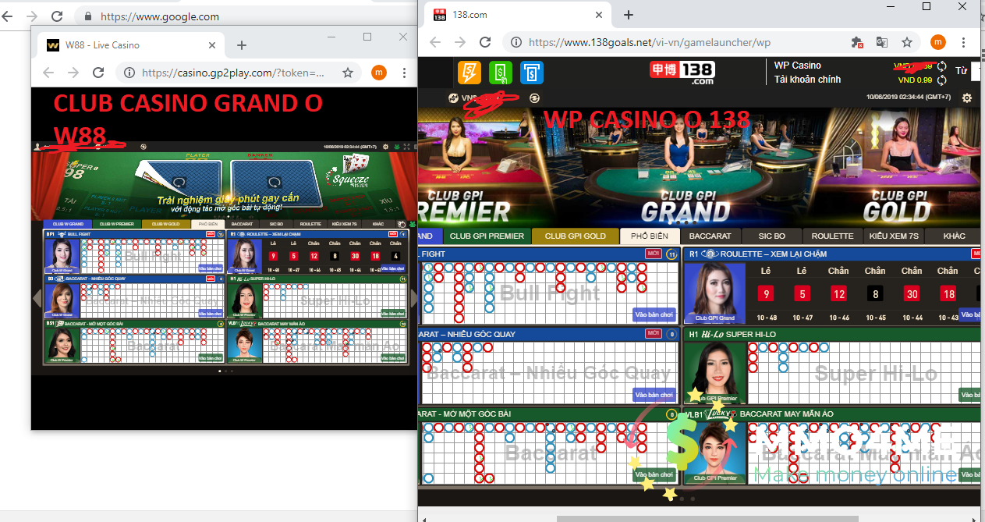Click the blocked plugin icon in 138 address bar
985x522 pixels.
857,42
